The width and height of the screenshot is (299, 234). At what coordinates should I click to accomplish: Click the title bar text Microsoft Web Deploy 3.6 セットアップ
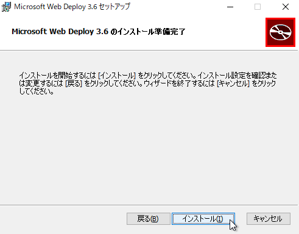click(72, 7)
